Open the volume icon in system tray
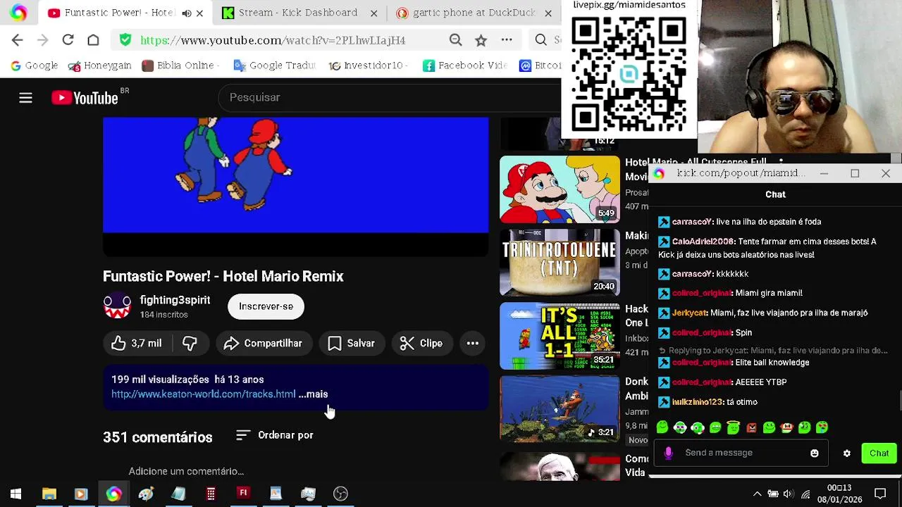Image resolution: width=902 pixels, height=507 pixels. click(x=789, y=494)
